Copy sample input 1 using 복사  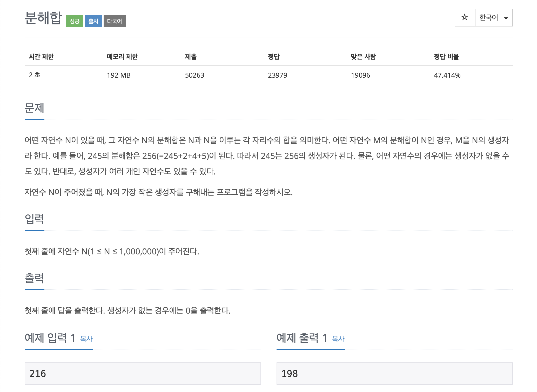[x=86, y=339]
